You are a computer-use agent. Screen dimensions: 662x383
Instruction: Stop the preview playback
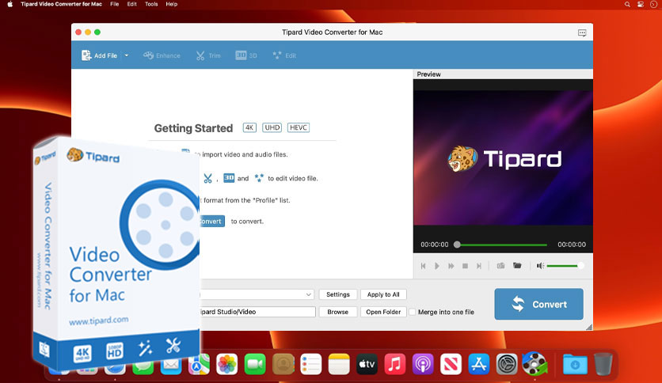click(465, 266)
